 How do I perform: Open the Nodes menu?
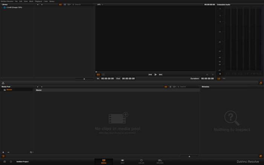click(52, 1)
